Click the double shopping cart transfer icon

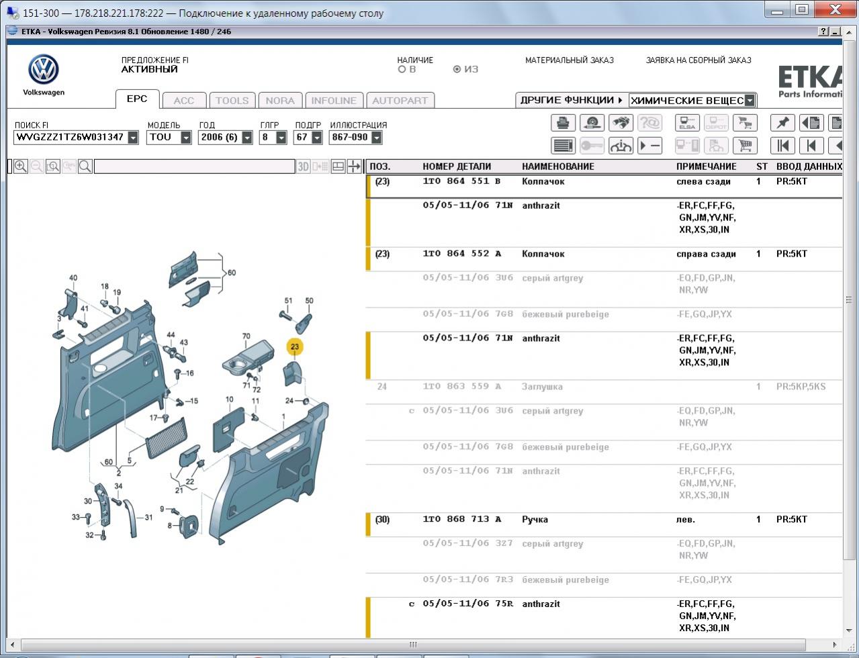[x=745, y=123]
